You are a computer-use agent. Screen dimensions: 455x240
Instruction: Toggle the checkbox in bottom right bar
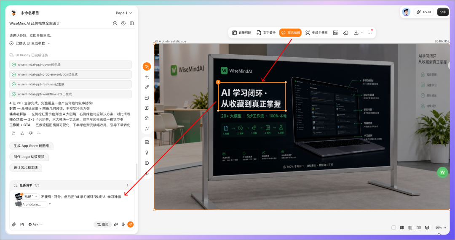click(393, 227)
